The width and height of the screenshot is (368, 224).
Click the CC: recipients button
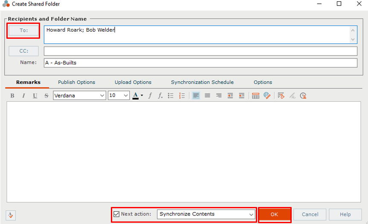click(x=24, y=51)
